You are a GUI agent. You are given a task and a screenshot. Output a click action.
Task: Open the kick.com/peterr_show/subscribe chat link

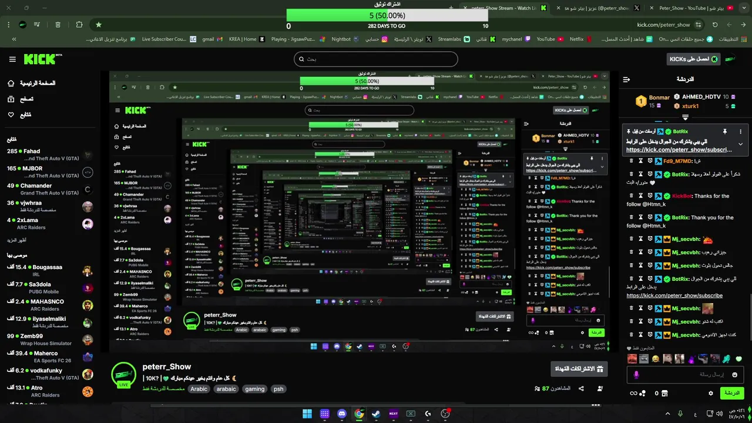point(674,296)
